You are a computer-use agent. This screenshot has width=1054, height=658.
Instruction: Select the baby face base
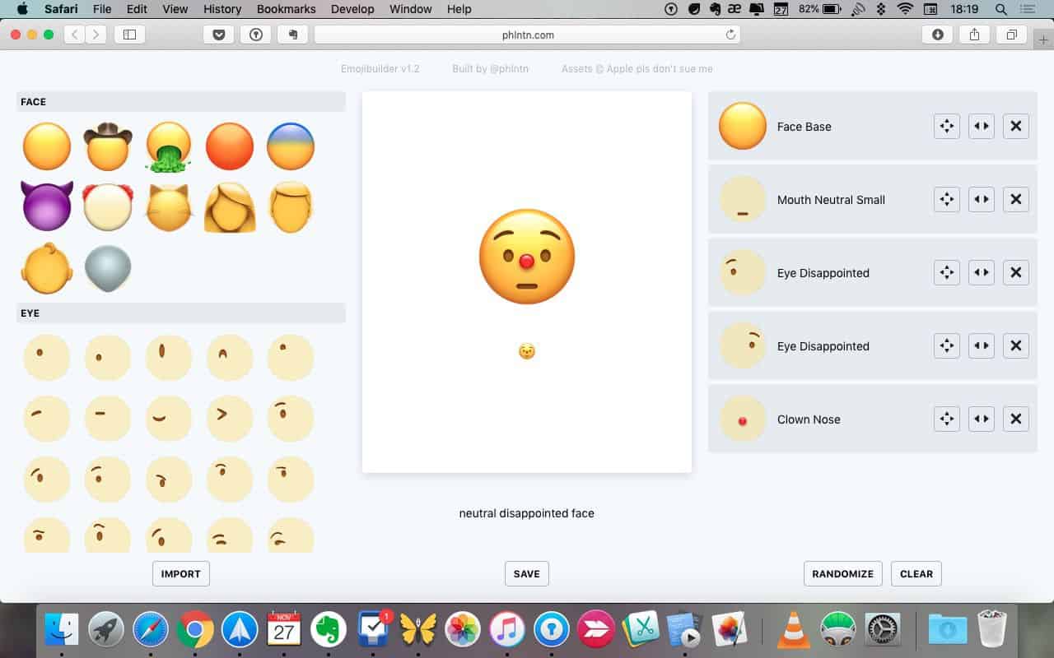point(47,268)
